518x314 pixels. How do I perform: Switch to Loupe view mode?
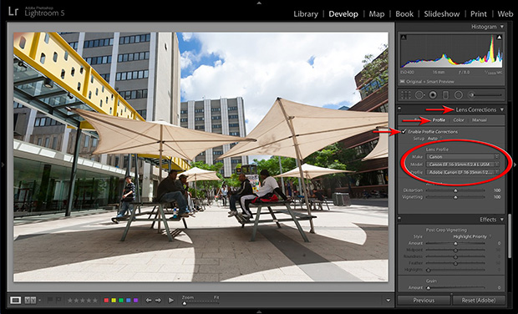click(x=16, y=300)
